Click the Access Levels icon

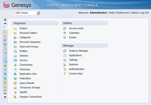65,28
